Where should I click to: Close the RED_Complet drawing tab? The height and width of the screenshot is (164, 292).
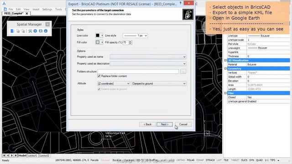27,13
